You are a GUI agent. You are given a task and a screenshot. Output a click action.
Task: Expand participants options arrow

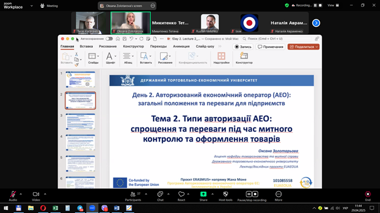pos(146,194)
